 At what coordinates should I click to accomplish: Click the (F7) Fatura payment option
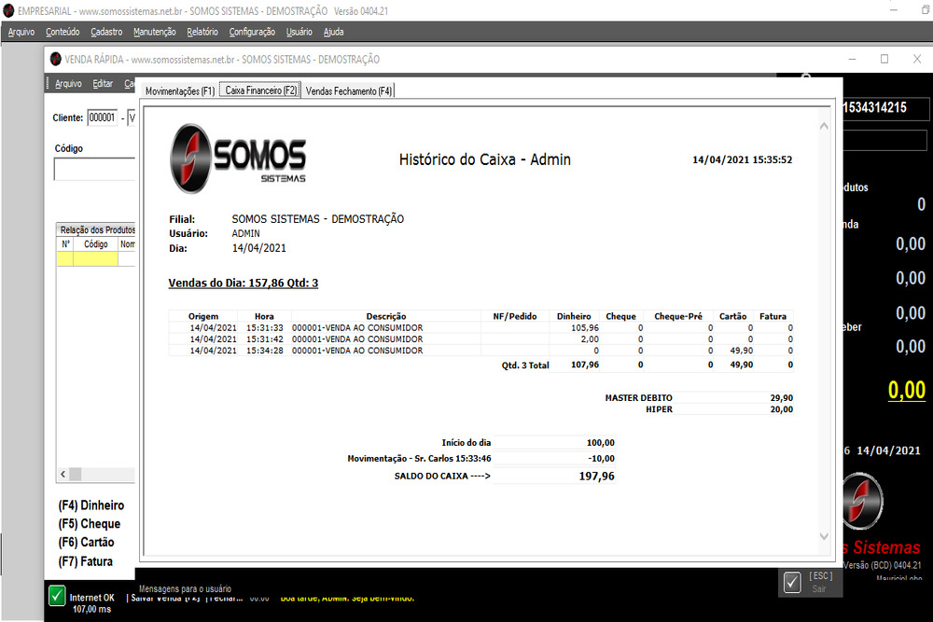(85, 561)
